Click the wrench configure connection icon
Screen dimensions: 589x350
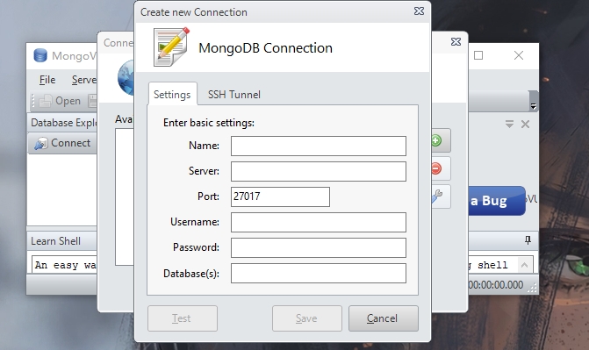point(437,196)
